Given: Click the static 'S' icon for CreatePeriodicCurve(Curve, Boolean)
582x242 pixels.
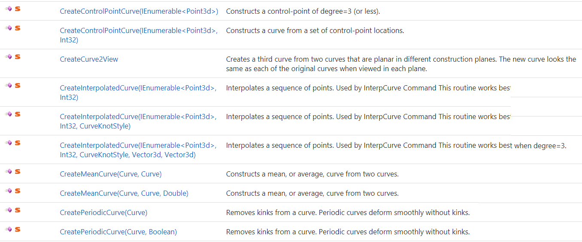Looking at the screenshot, I should (18, 229).
